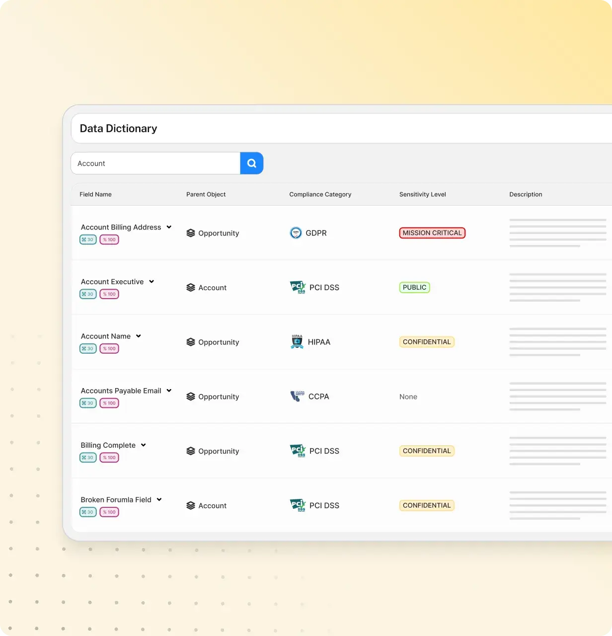This screenshot has width=612, height=636.
Task: Click the Description column header
Action: [526, 194]
